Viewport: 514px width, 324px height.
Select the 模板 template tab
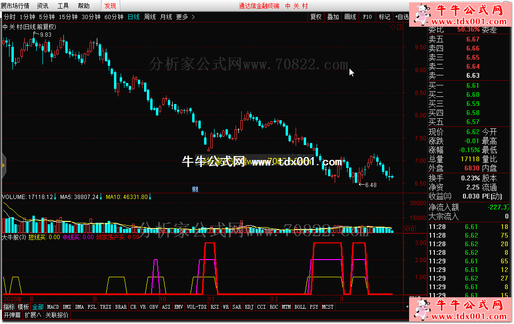click(x=23, y=307)
